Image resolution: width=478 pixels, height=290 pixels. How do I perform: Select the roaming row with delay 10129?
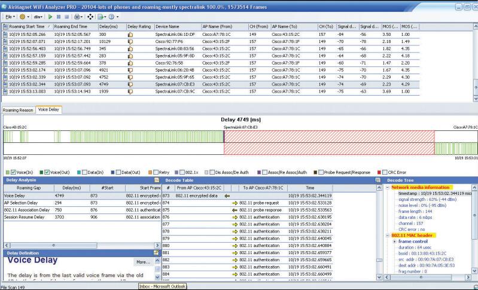(x=211, y=42)
